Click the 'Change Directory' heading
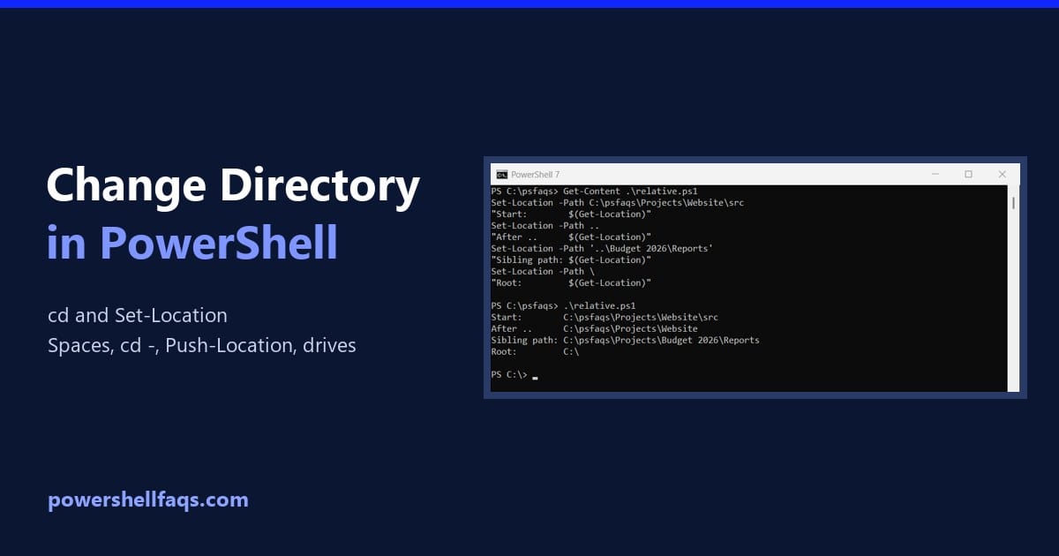The image size is (1059, 556). tap(233, 186)
